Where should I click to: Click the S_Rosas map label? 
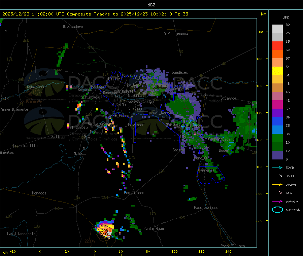pyautogui.click(x=135, y=108)
